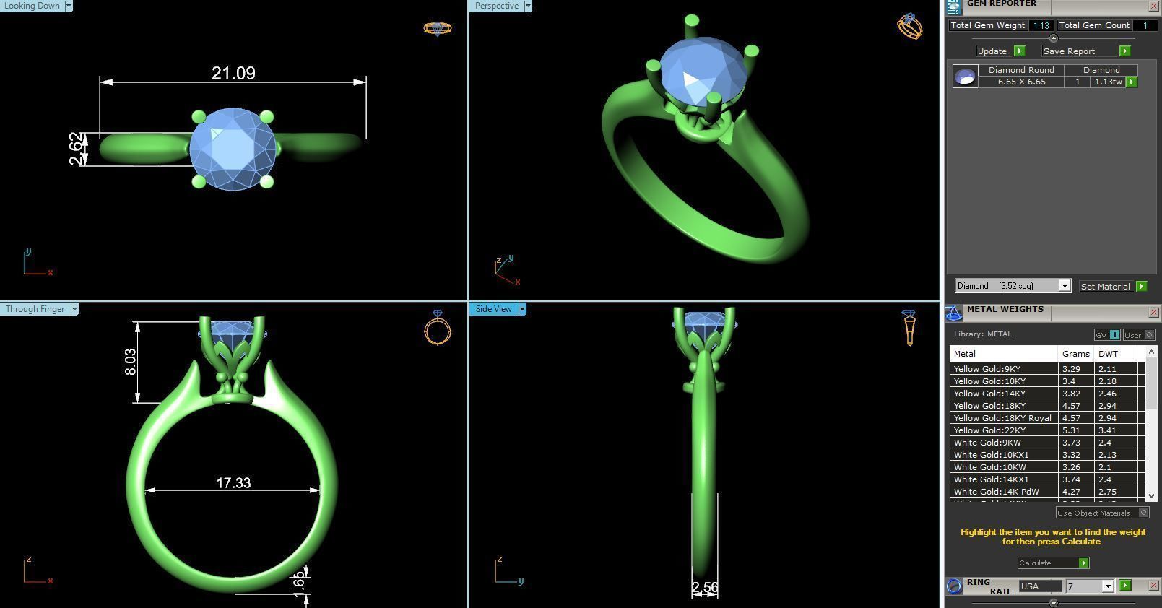This screenshot has width=1162, height=608.
Task: Click the Perspective viewport label
Action: [x=497, y=6]
